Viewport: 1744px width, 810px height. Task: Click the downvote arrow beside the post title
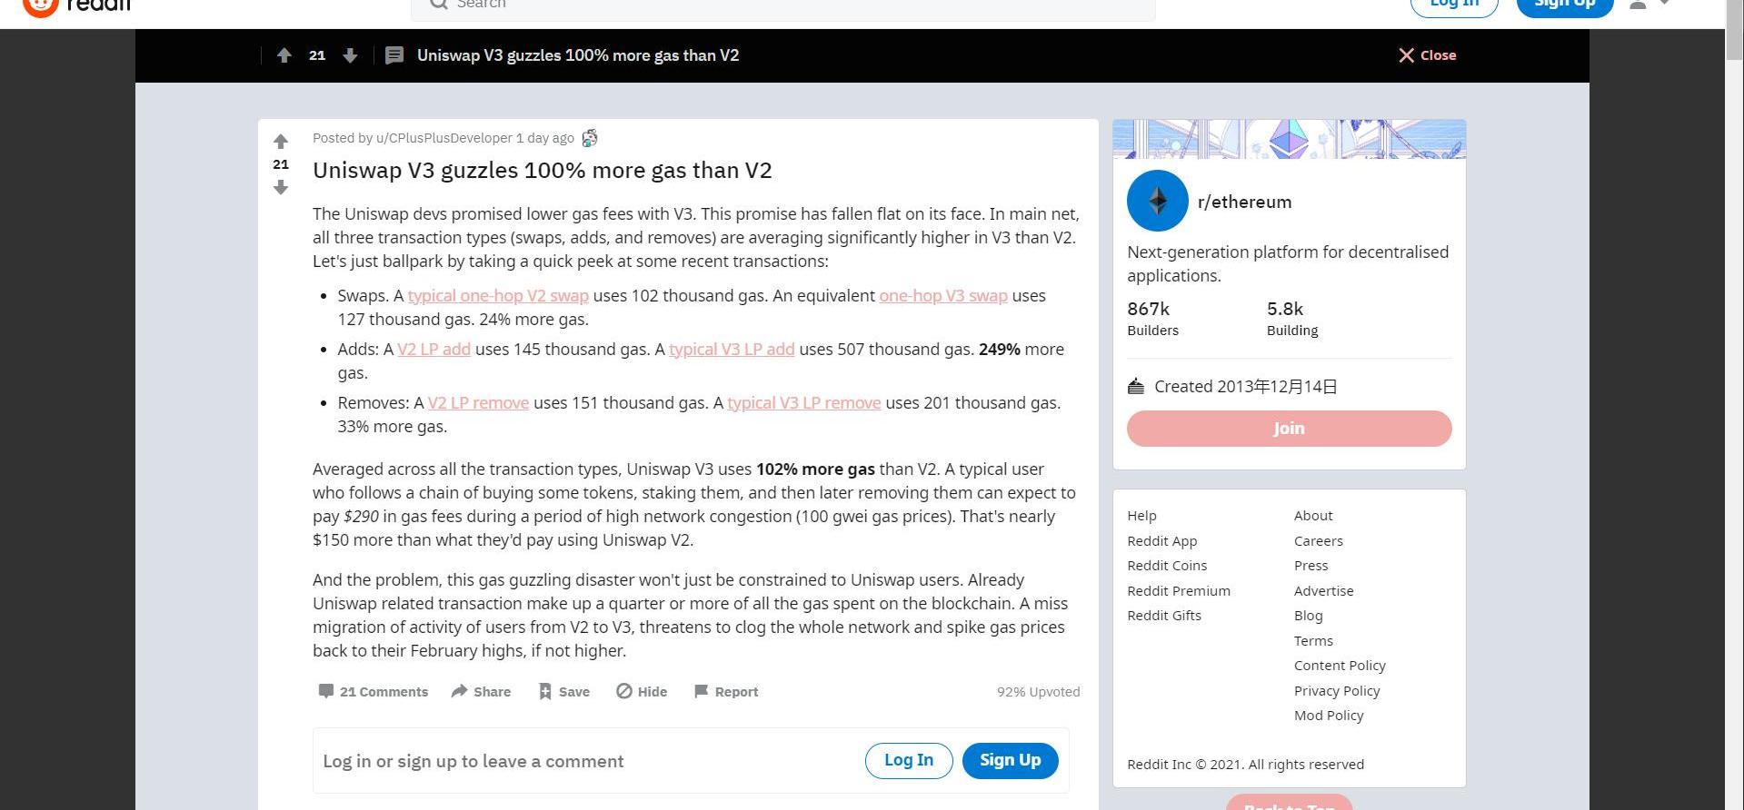tap(281, 187)
